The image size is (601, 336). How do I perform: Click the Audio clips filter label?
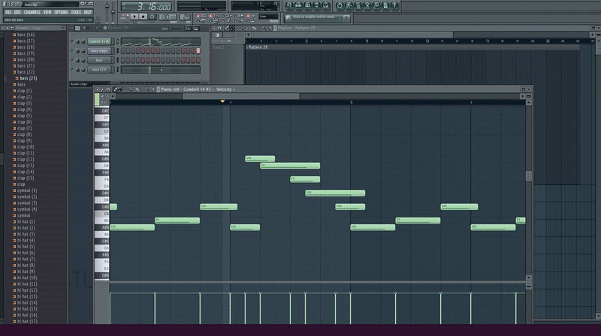(x=79, y=84)
